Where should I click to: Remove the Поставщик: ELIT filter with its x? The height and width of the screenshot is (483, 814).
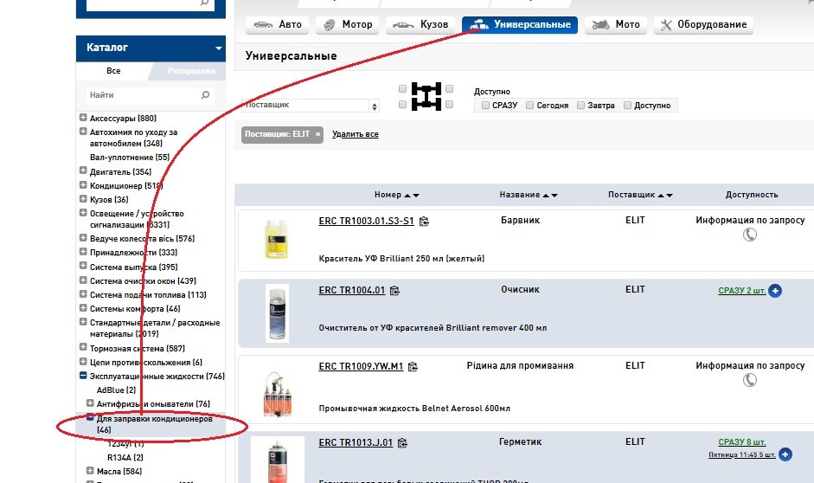click(x=317, y=134)
